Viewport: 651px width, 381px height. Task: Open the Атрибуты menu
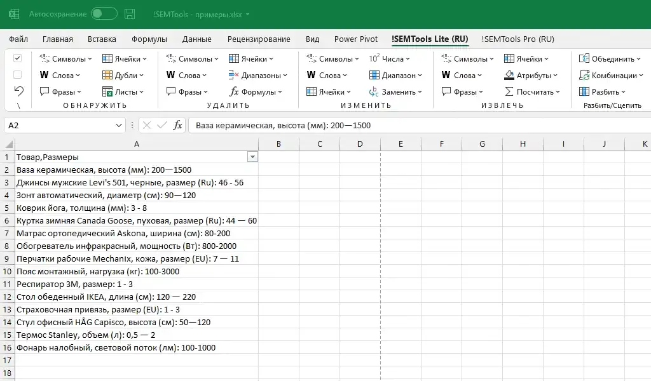(531, 76)
